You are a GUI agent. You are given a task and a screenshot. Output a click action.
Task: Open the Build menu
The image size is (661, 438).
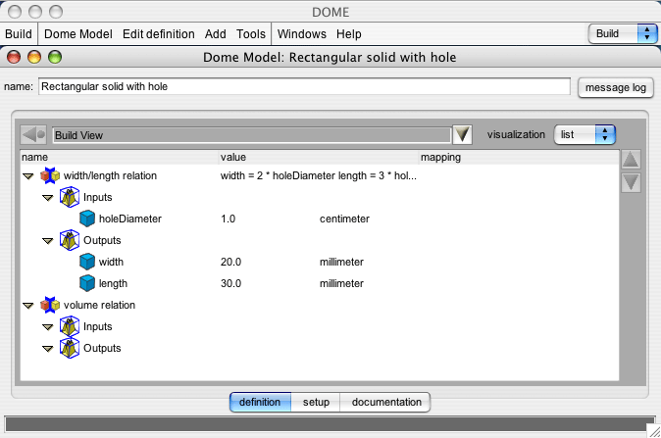18,33
